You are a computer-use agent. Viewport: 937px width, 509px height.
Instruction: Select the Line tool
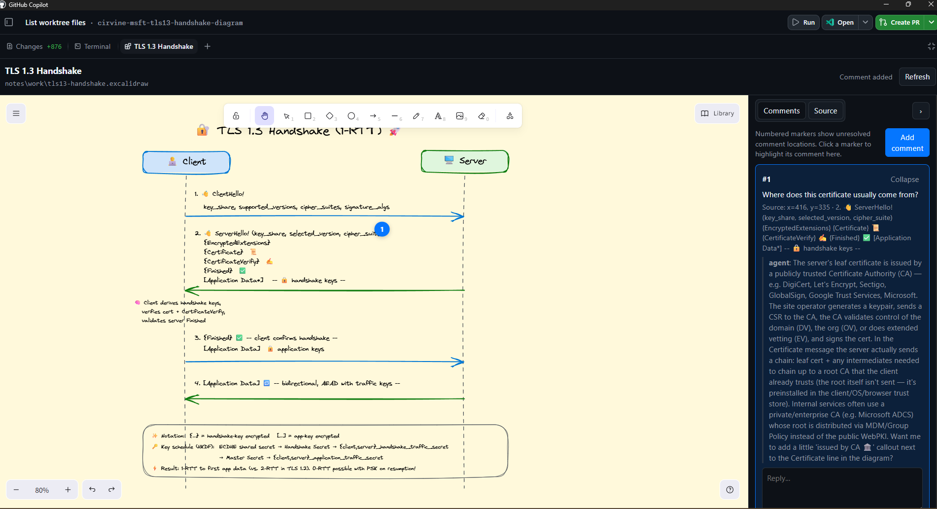(x=395, y=116)
